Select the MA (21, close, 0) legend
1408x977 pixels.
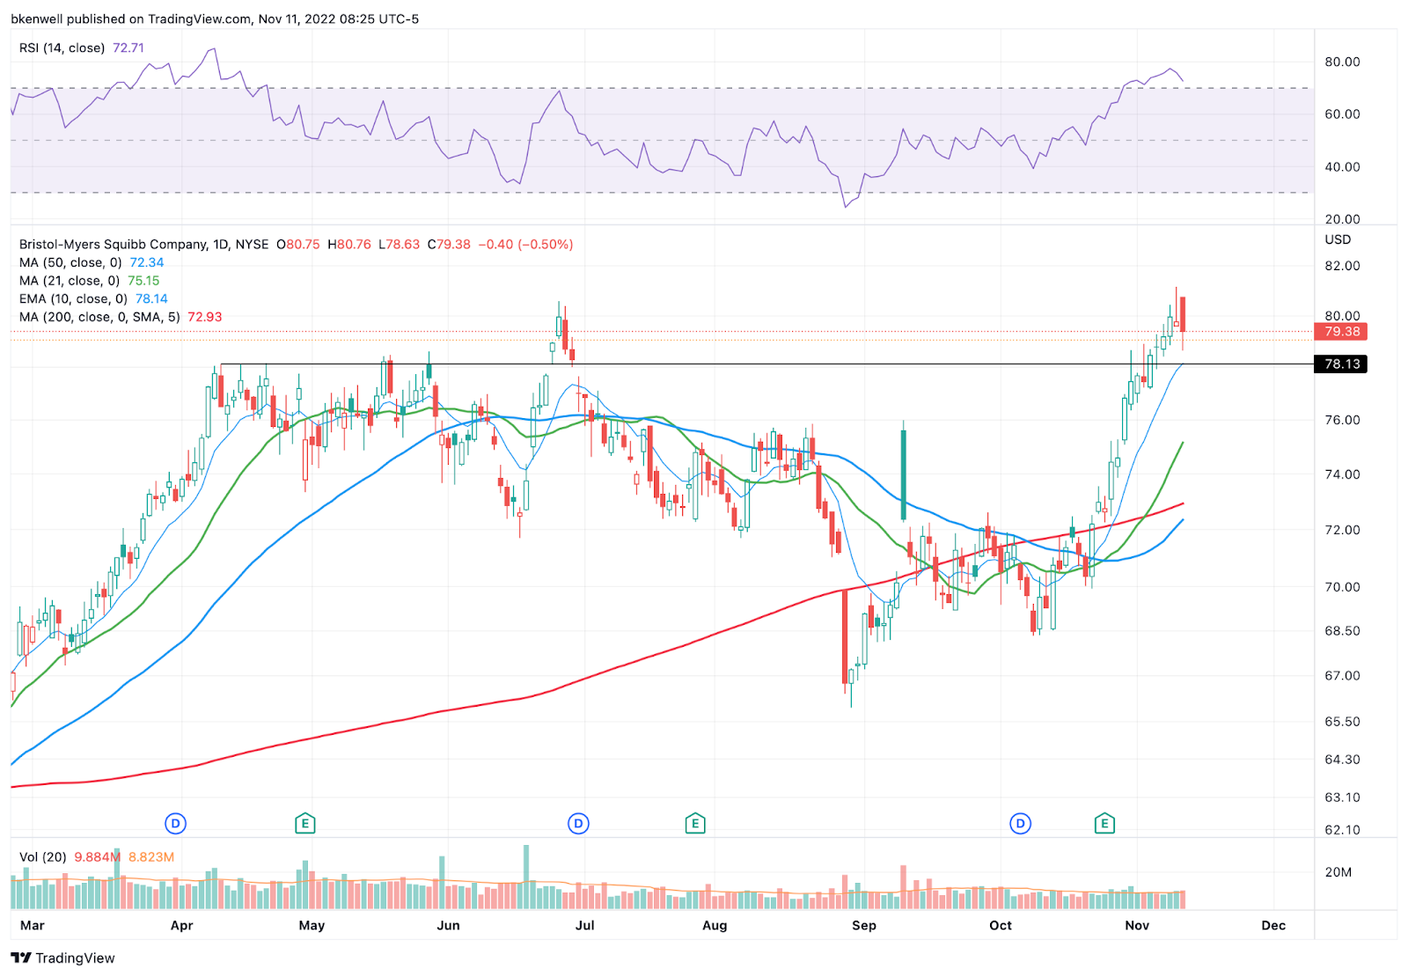coord(70,281)
